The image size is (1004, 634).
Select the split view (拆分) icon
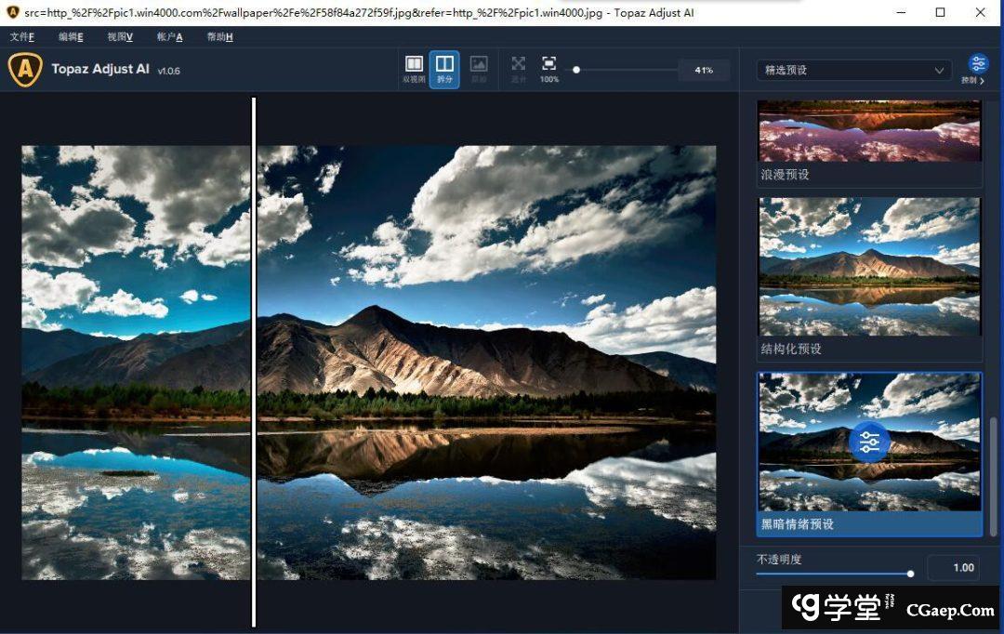444,65
